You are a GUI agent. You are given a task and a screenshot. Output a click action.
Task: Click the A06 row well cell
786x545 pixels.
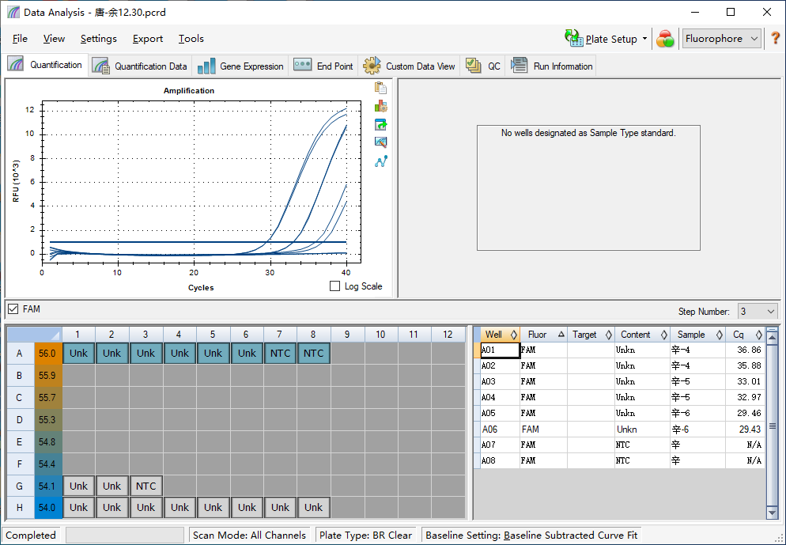(500, 430)
